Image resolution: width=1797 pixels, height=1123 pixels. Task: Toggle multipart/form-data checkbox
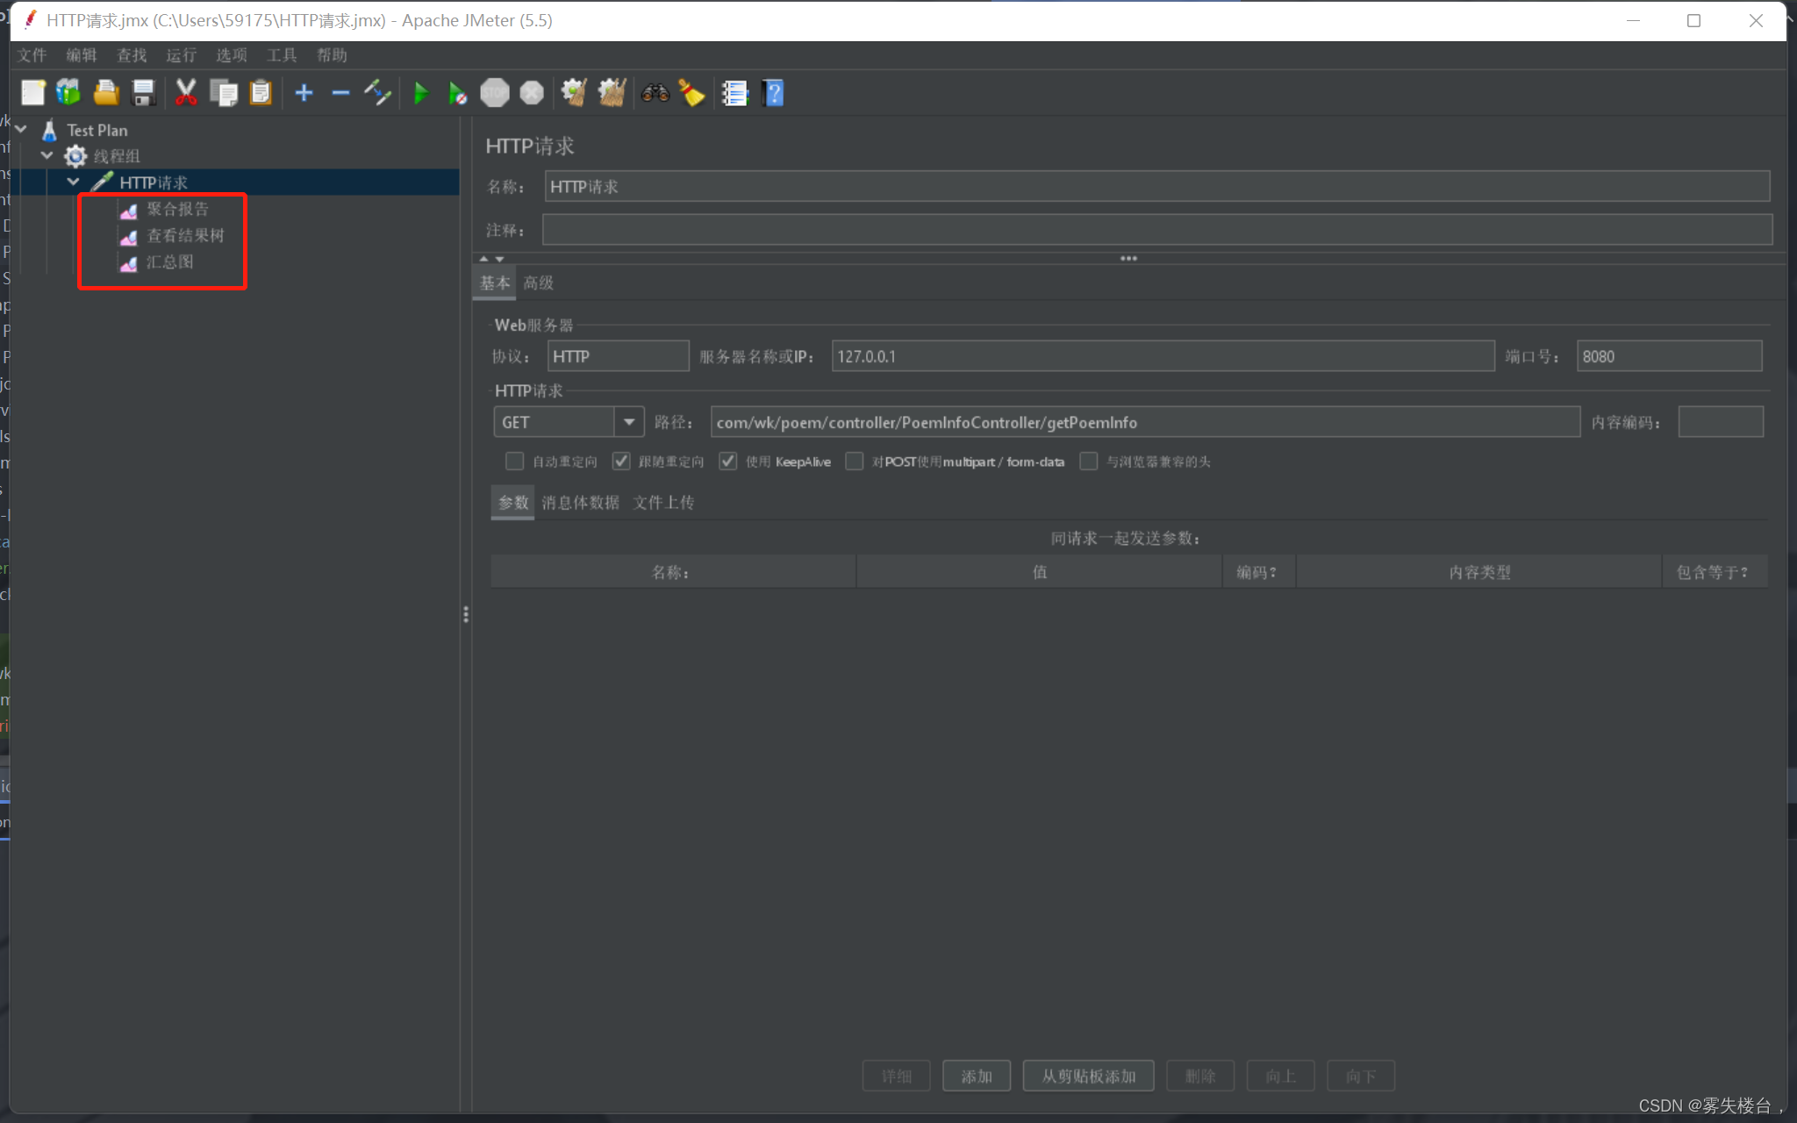click(x=855, y=461)
